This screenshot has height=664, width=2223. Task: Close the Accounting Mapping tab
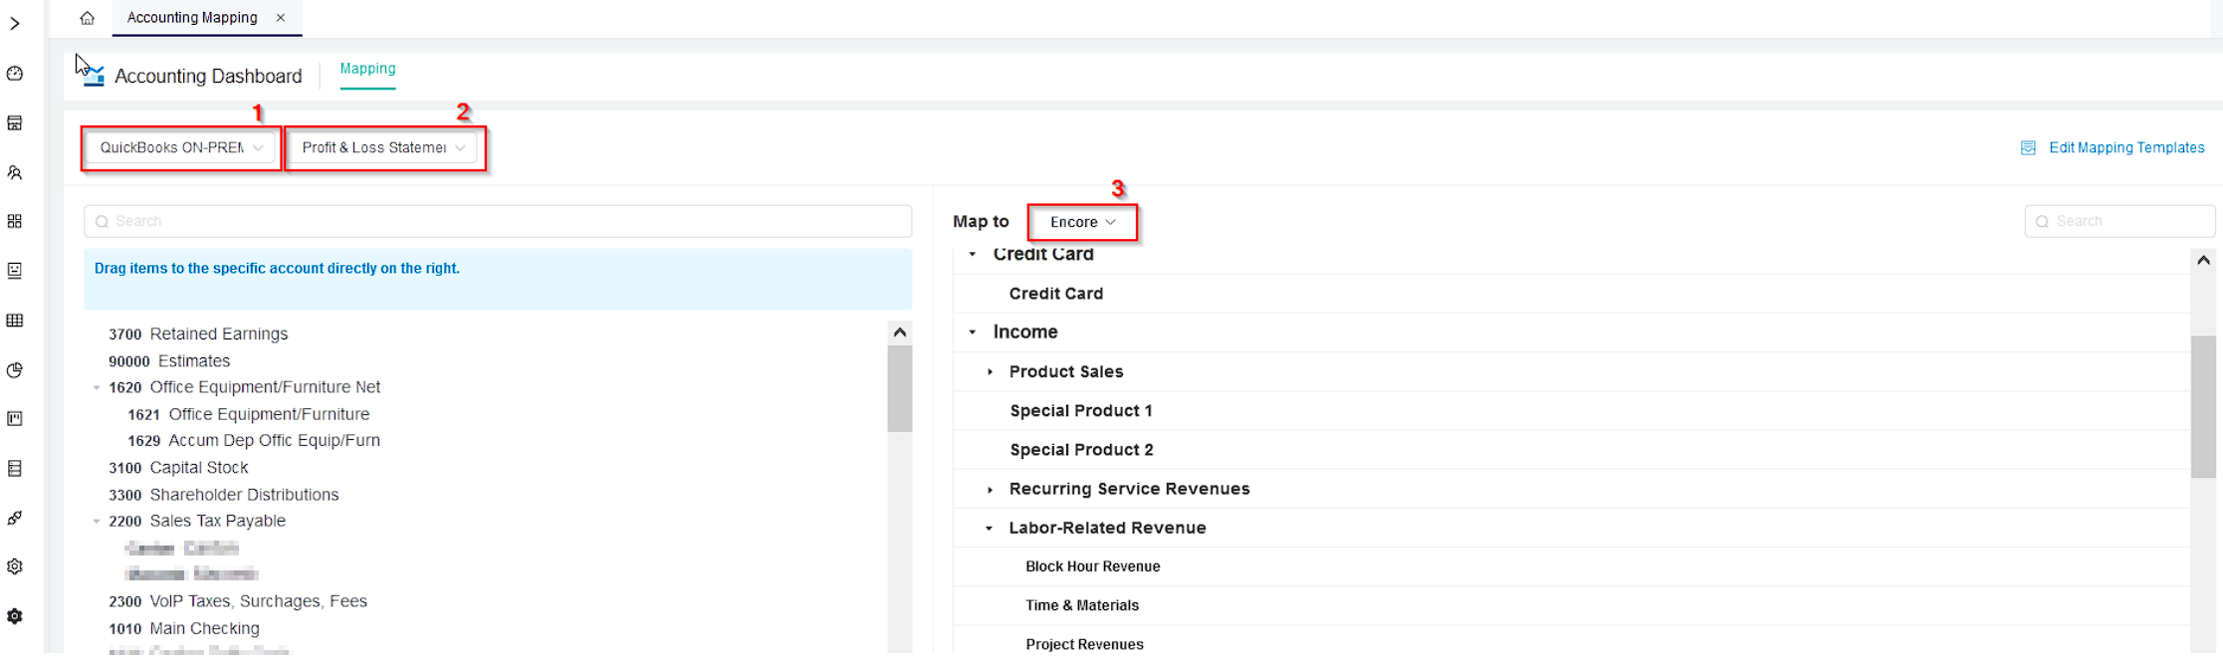(281, 18)
